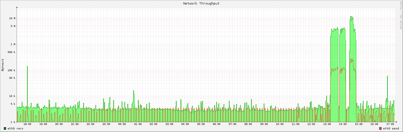Click the green eth0 recv legend swatch

pos(5,129)
